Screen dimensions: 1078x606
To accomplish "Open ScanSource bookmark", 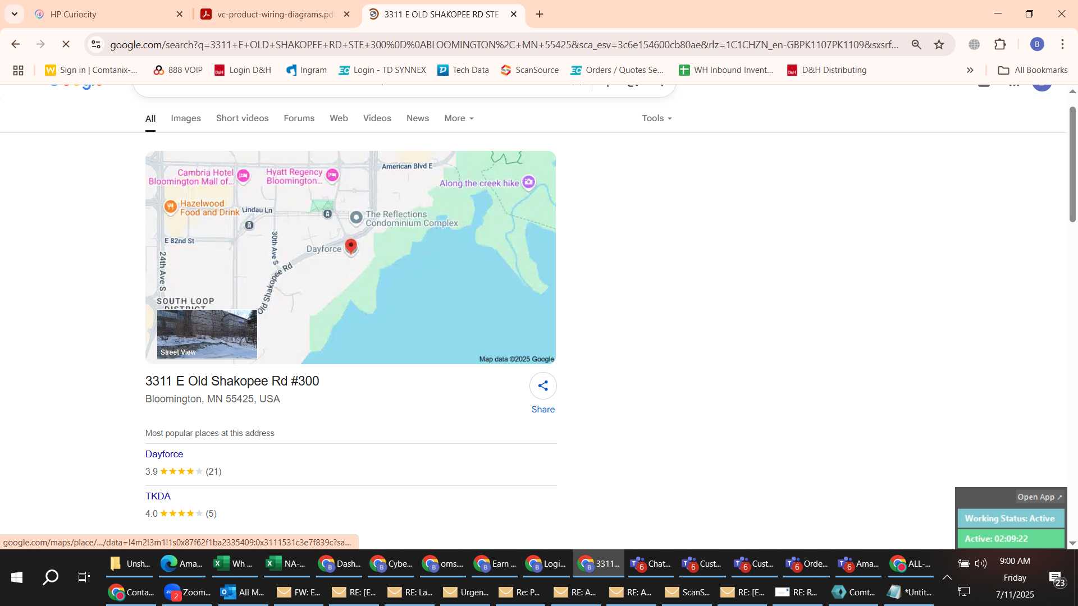I will (530, 70).
